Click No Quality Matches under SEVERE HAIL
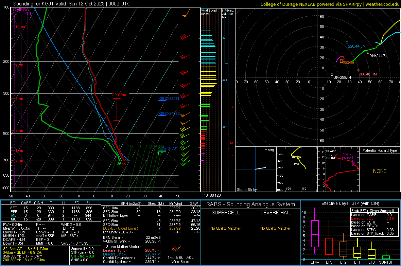 pos(275,228)
